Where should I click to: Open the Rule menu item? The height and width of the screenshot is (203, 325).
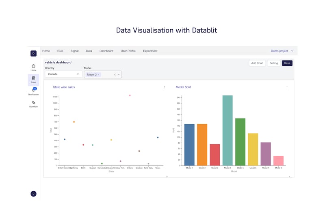coord(60,51)
